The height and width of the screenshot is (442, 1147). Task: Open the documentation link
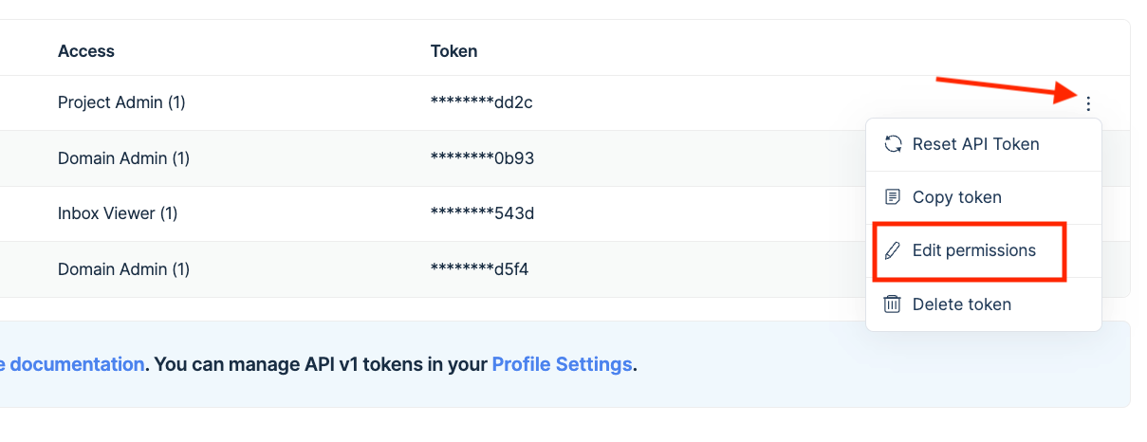pyautogui.click(x=71, y=364)
